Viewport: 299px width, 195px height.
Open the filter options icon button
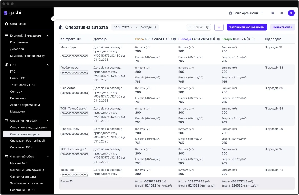point(219,27)
